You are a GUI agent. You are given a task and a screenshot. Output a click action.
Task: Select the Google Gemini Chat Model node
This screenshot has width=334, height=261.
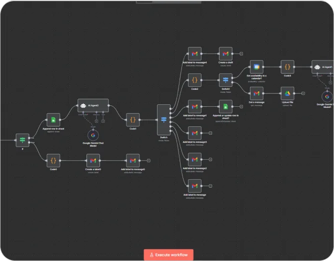(x=93, y=135)
